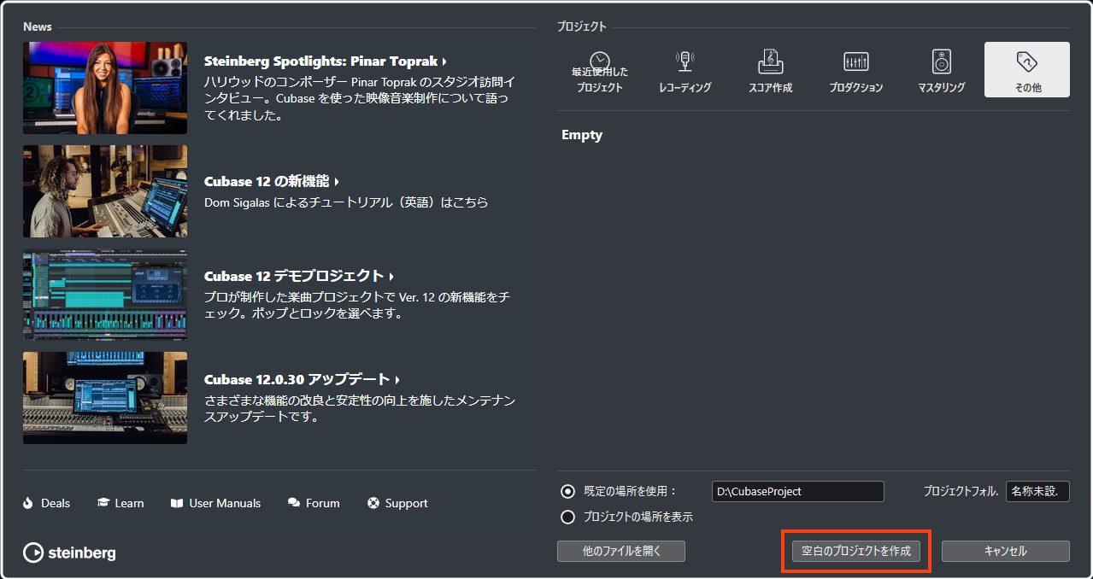Switch to the その他 category tab
The height and width of the screenshot is (579, 1093).
(1026, 68)
